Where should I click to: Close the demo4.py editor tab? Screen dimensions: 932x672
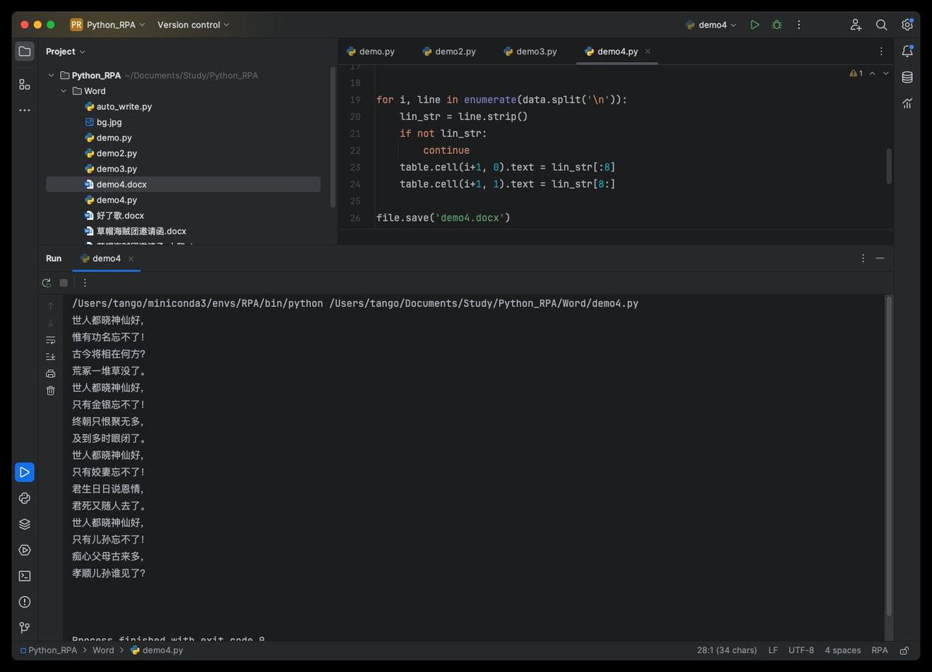pos(647,52)
